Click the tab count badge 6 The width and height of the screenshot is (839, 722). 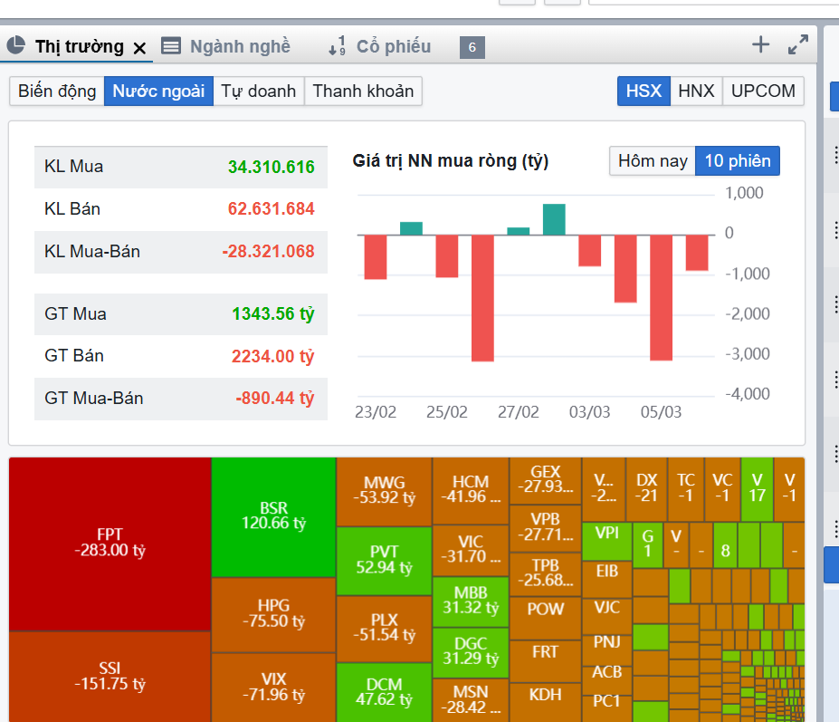pos(472,47)
